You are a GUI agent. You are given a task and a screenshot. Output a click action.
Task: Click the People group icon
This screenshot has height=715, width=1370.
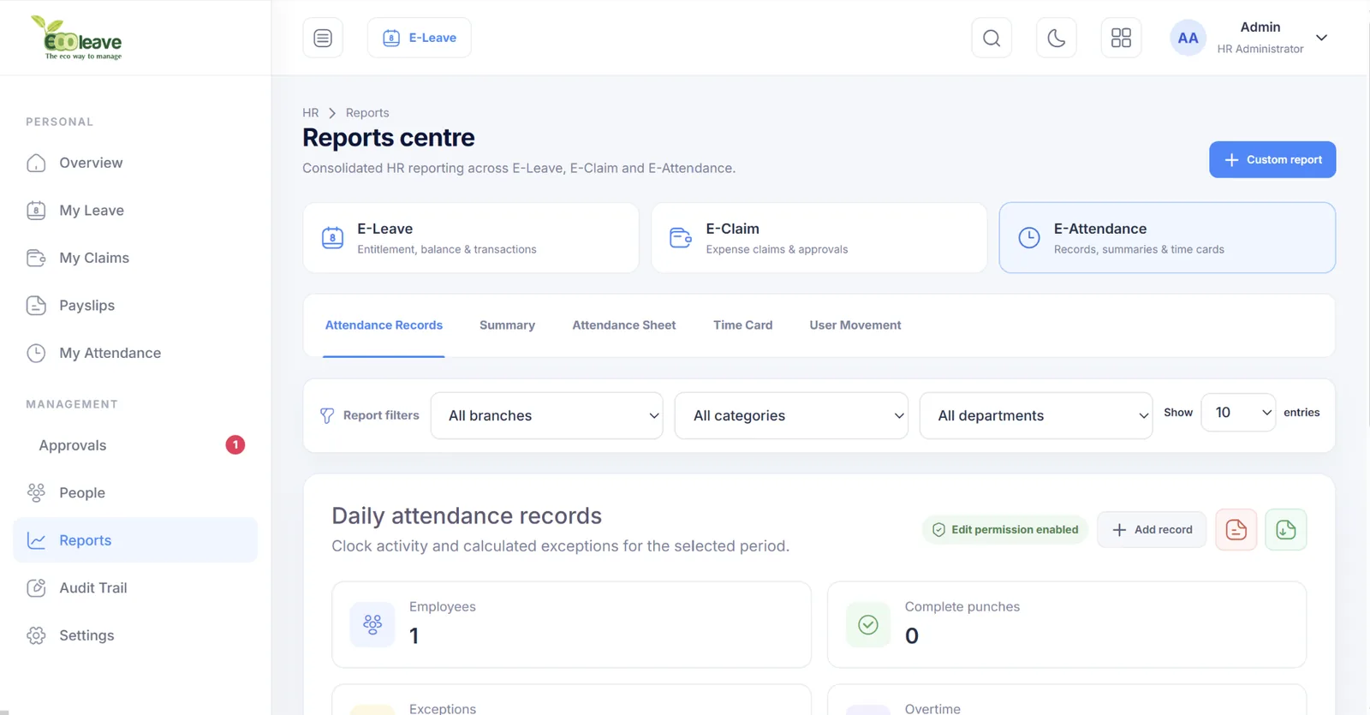(36, 492)
